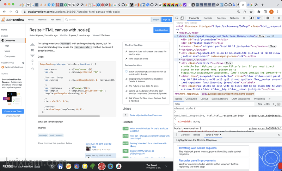
Task: Toggle the device toolbar in DevTools
Action: [182, 18]
